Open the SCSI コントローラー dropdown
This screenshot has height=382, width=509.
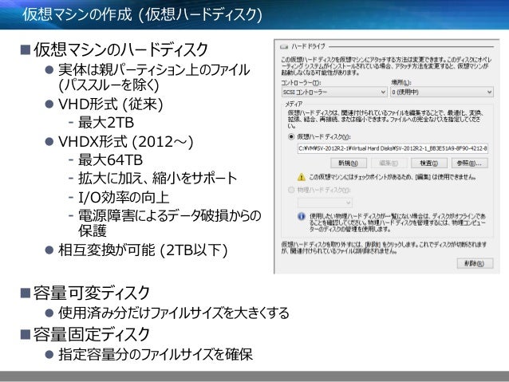click(x=334, y=93)
